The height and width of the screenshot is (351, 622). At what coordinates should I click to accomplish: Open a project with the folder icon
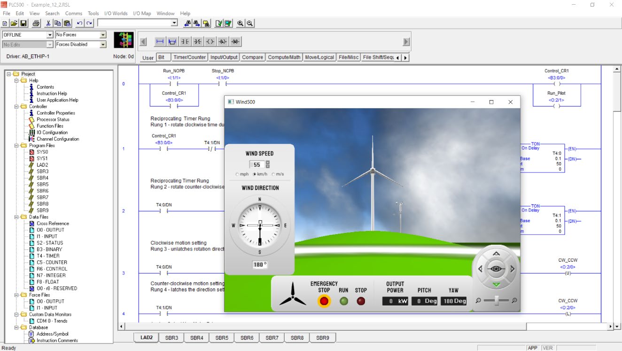14,23
